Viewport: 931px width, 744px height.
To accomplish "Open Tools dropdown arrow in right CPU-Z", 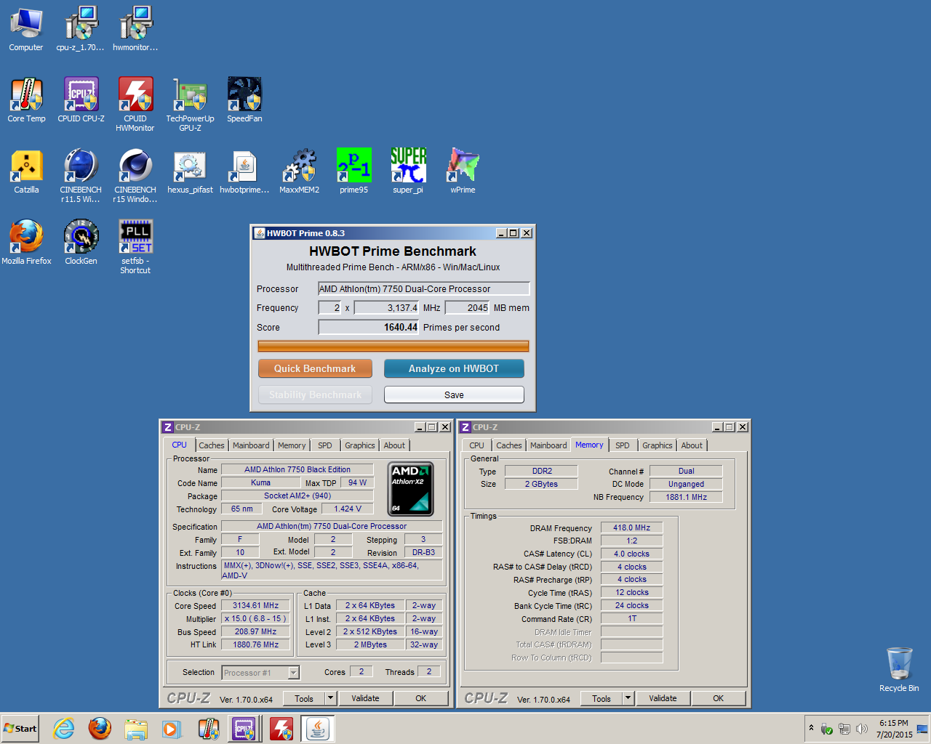I will [628, 698].
